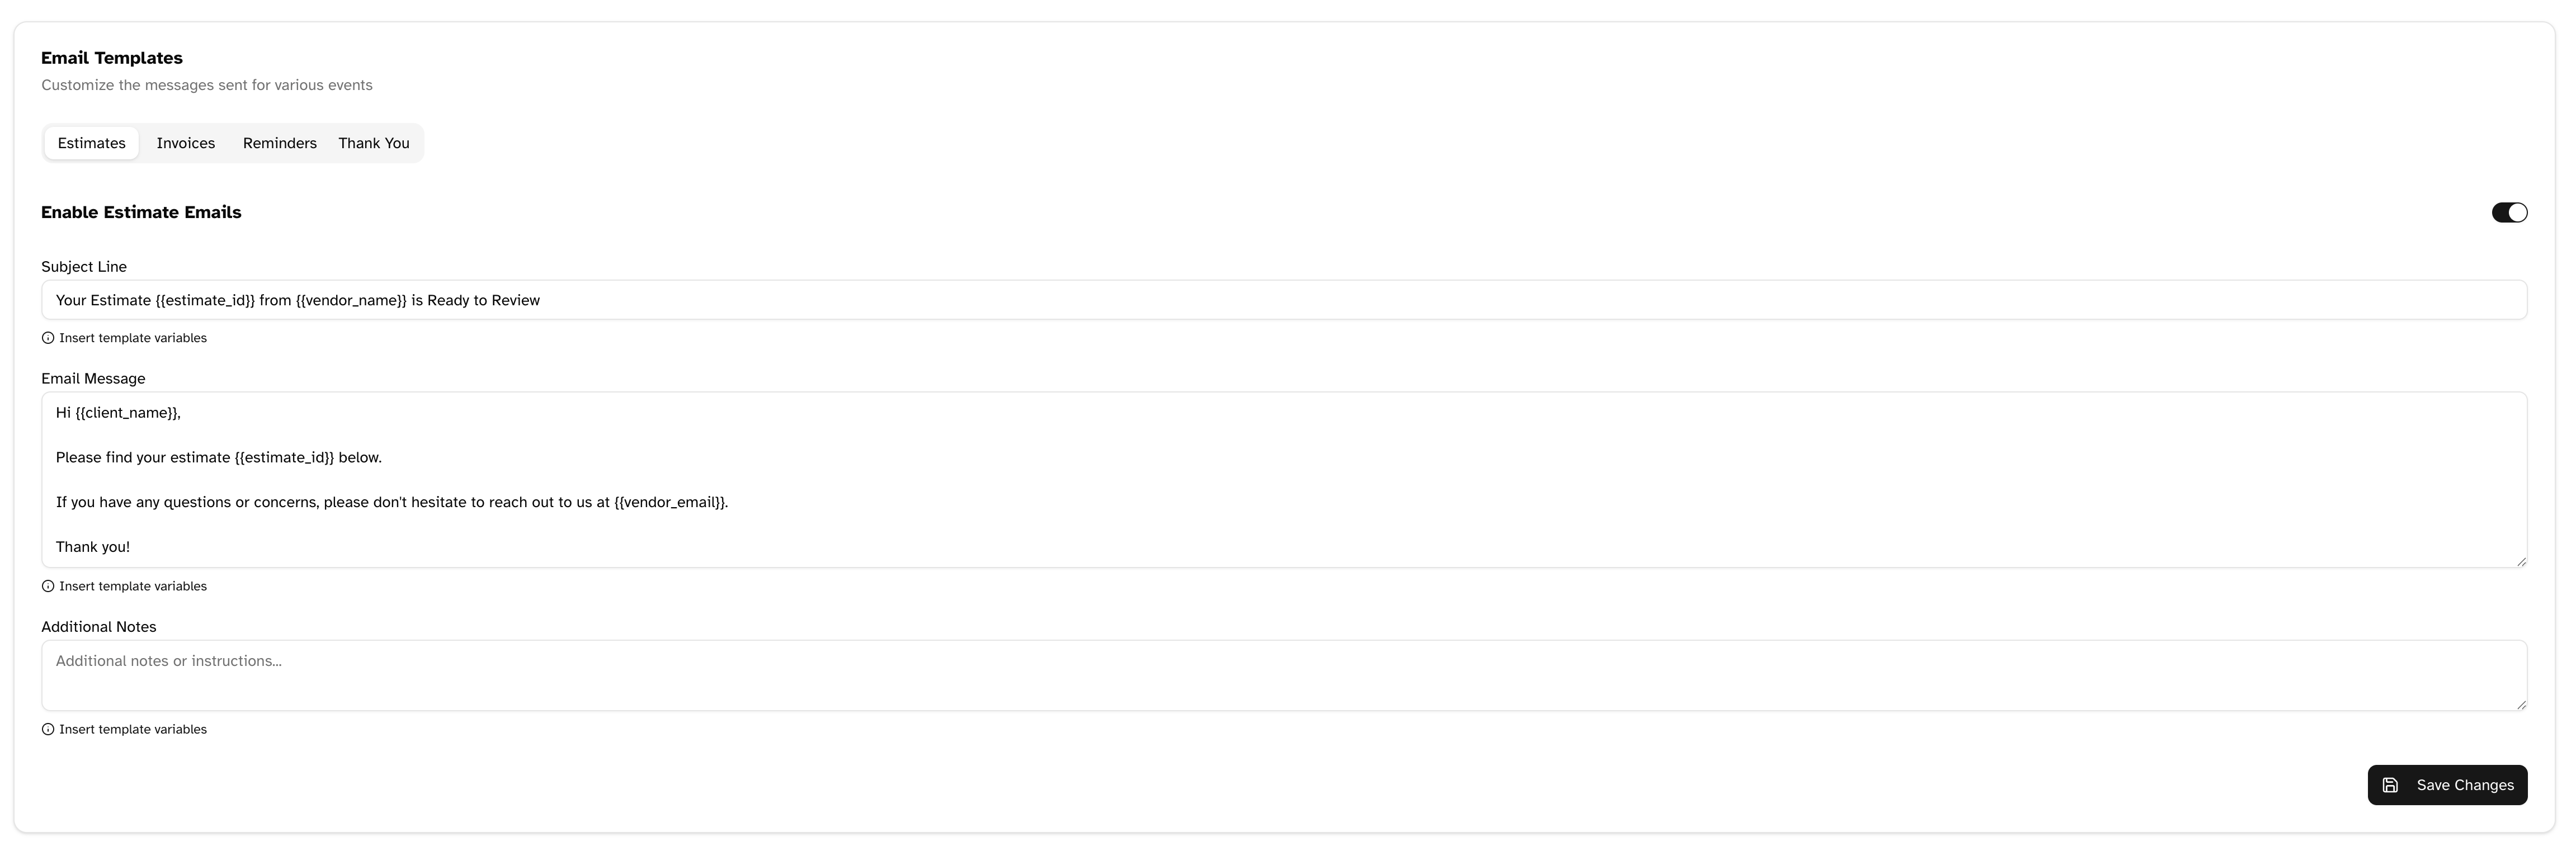This screenshot has height=851, width=2576.
Task: Click the resize grip of the Additional Notes textarea
Action: click(2521, 704)
